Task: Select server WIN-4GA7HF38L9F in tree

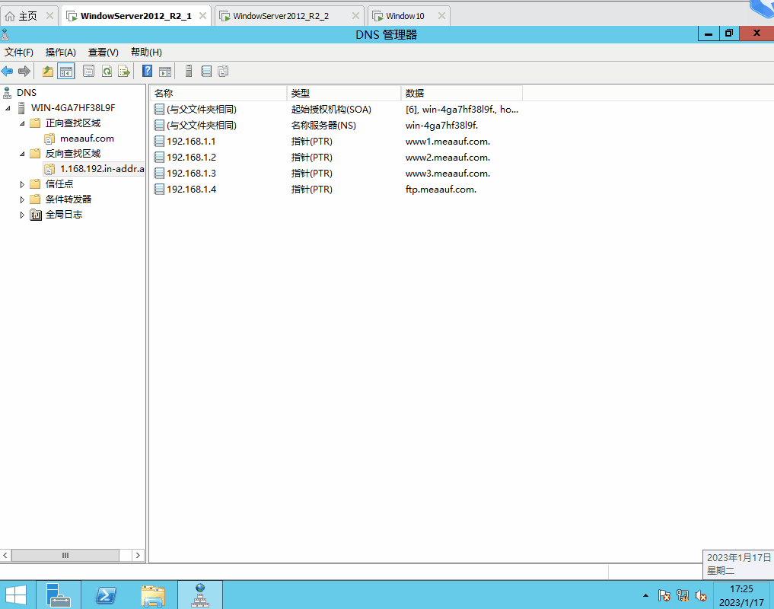Action: pos(73,107)
